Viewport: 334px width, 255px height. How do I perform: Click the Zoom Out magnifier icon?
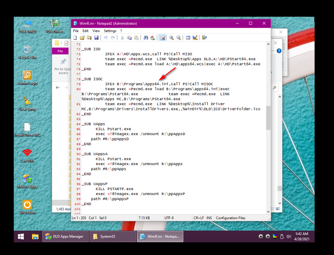[178, 38]
